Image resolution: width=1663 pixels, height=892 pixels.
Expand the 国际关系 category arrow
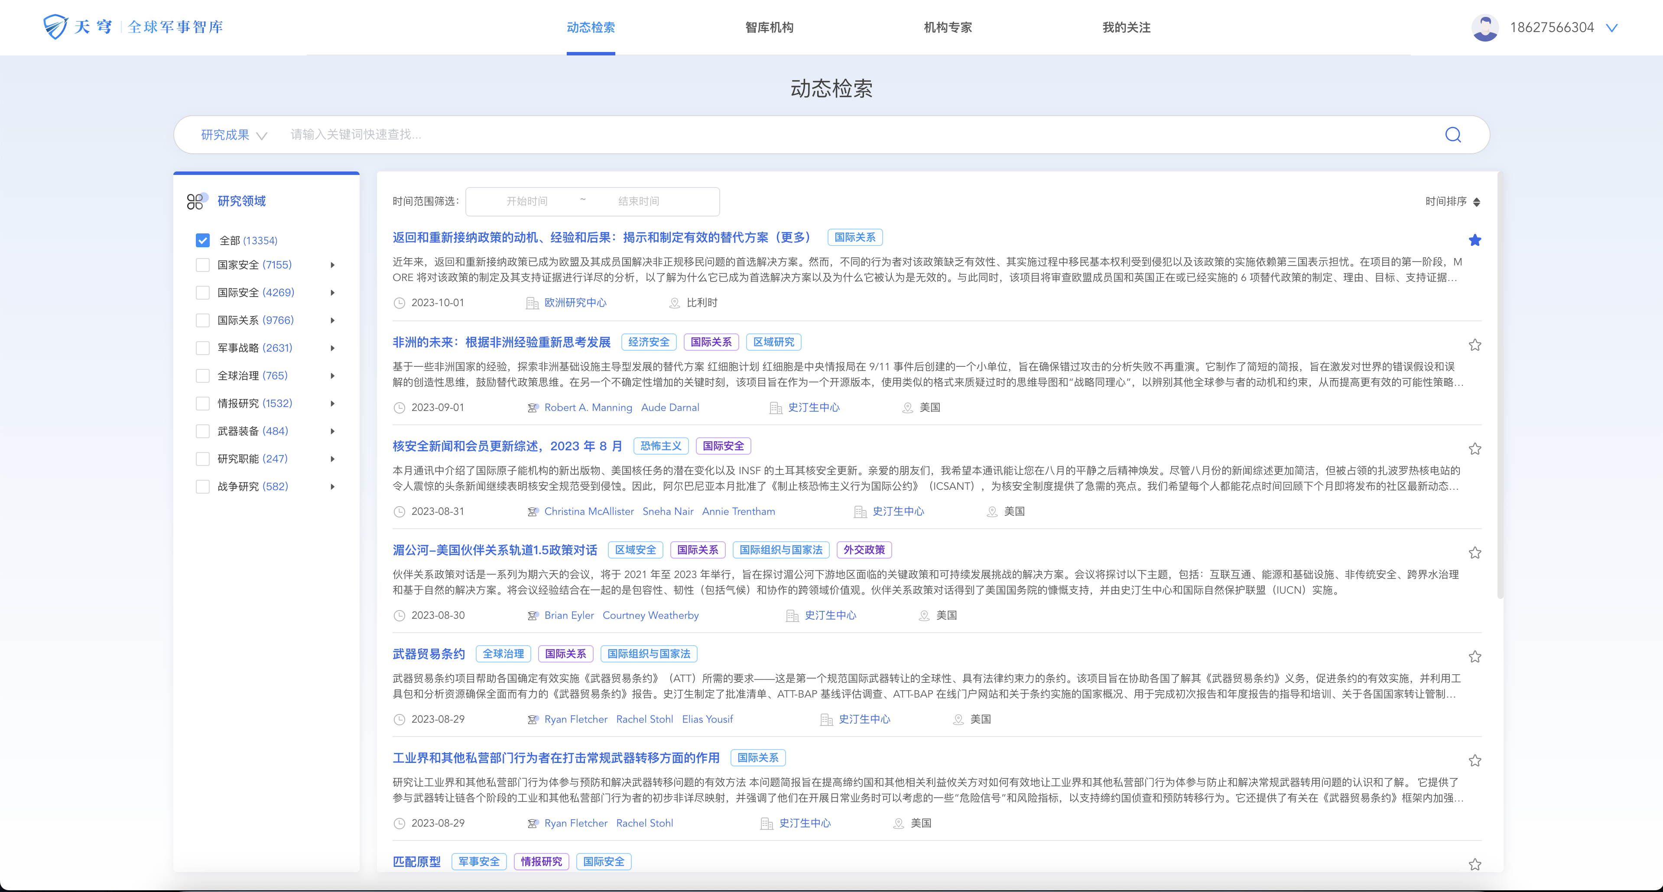pos(332,320)
